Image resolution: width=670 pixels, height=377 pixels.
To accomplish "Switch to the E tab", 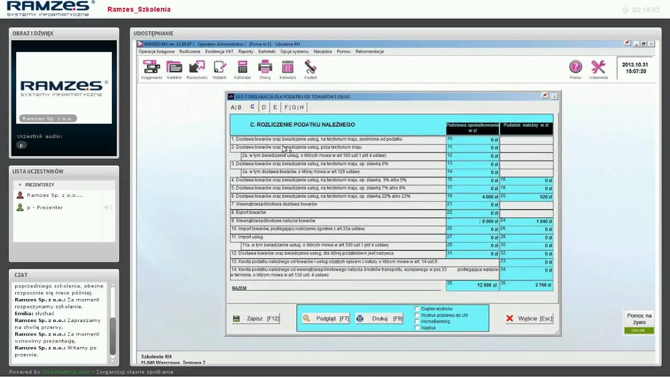I will click(275, 107).
